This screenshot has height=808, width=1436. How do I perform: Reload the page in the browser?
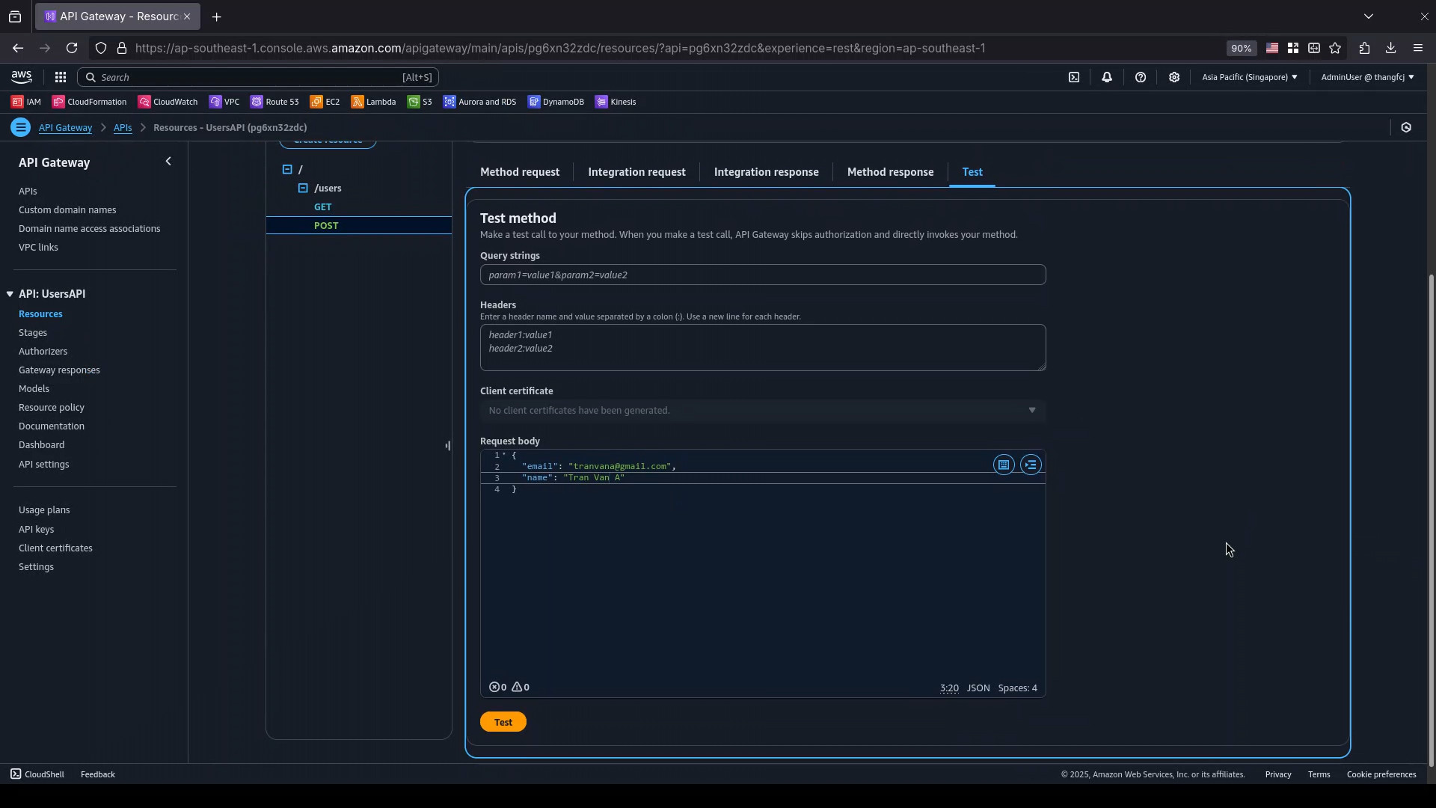click(x=72, y=48)
